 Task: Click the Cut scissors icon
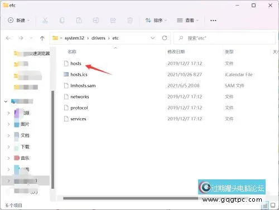coord(45,20)
